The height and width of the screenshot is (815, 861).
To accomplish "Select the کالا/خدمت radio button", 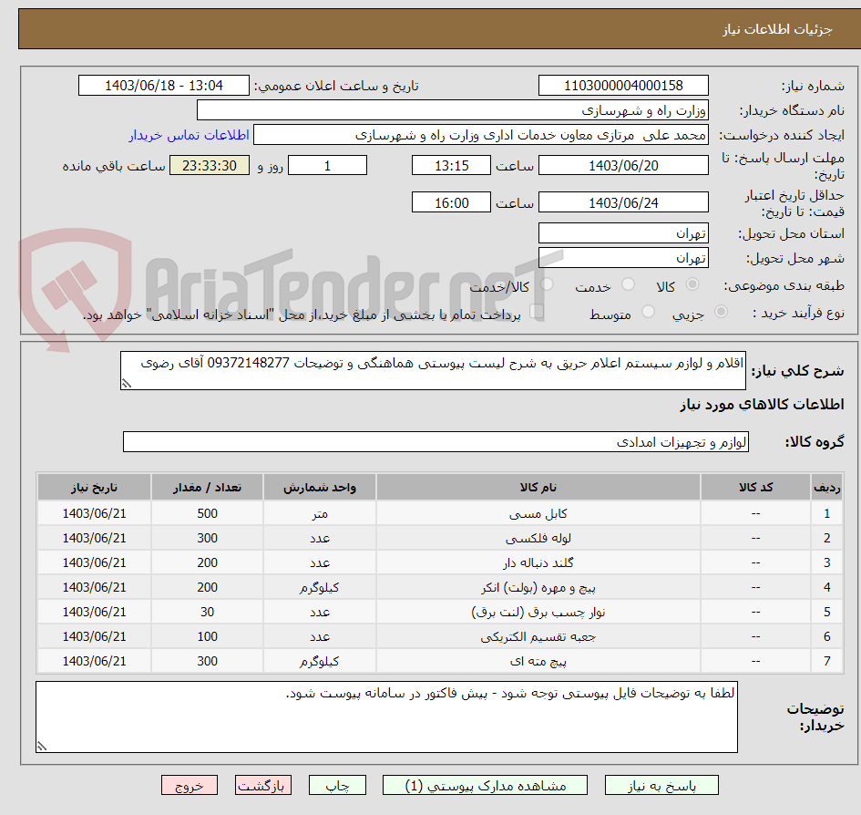I will (547, 284).
